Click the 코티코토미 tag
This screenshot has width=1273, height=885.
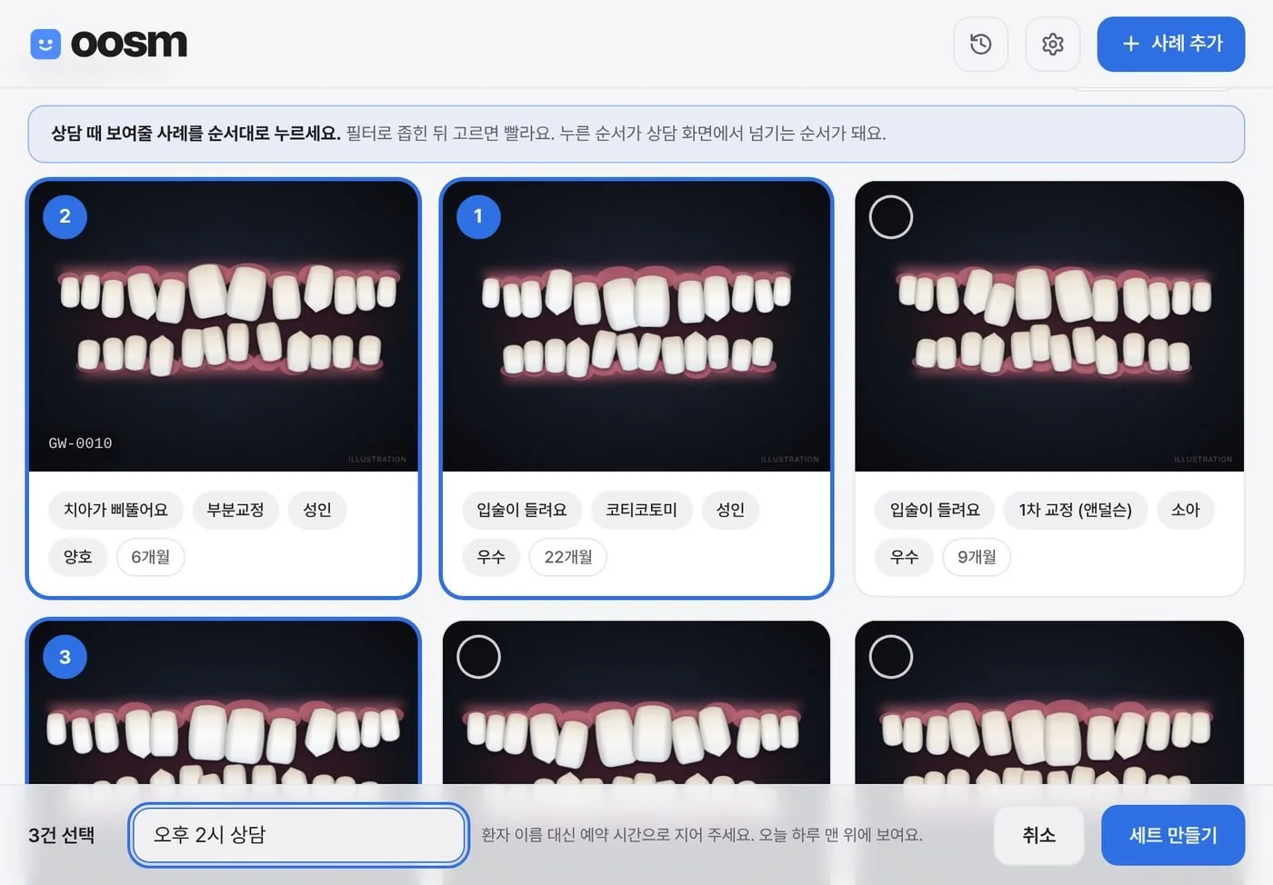pos(642,510)
